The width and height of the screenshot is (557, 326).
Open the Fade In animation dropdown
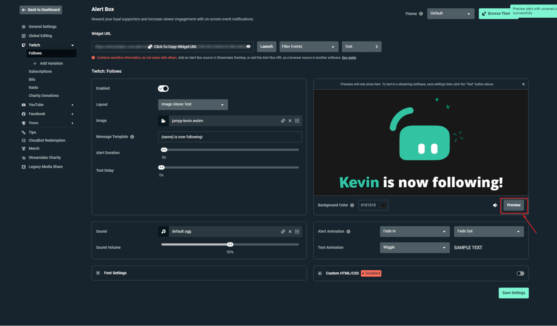click(x=414, y=232)
